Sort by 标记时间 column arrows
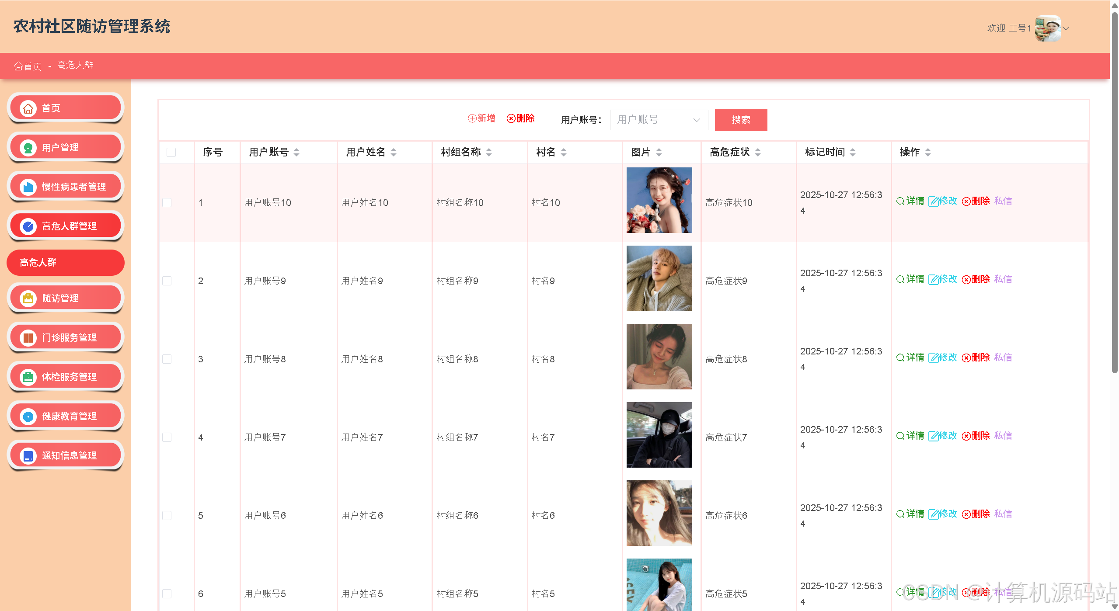Screen dimensions: 1119x611 (853, 152)
